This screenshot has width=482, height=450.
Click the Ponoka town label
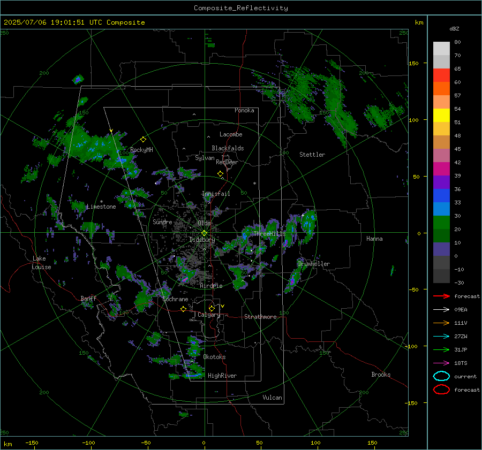244,110
